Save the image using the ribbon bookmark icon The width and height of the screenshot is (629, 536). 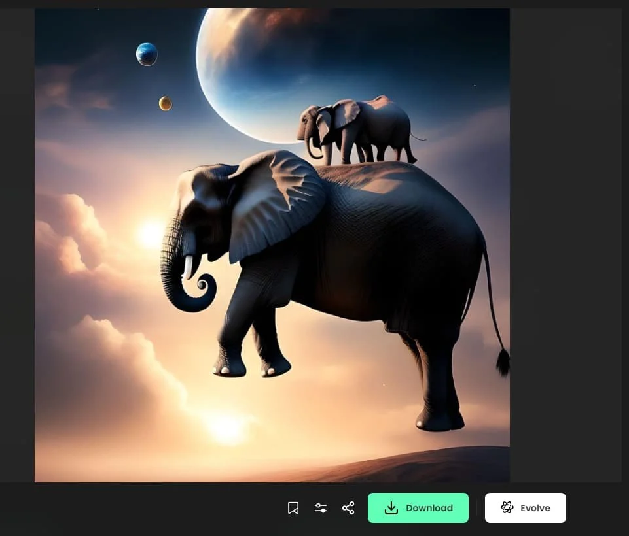[293, 508]
